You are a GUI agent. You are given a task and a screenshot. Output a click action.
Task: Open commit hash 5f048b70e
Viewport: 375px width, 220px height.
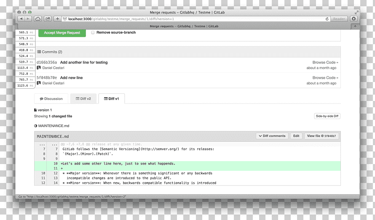click(x=47, y=78)
